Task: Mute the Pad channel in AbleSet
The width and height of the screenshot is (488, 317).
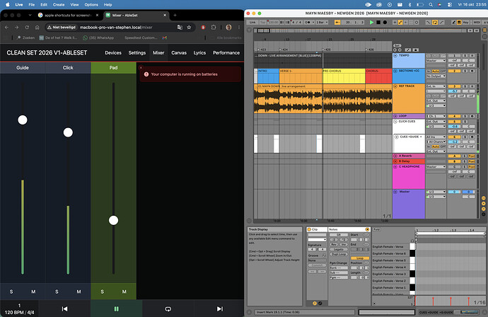Action: [124, 292]
